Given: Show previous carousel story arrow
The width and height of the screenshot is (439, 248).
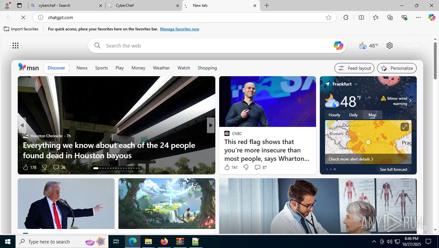Looking at the screenshot, I should pos(22,125).
